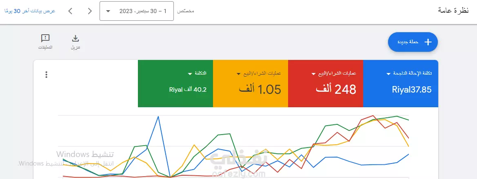This screenshot has height=179, width=477.
Task: Open the feedback comments icon
Action: pyautogui.click(x=45, y=38)
